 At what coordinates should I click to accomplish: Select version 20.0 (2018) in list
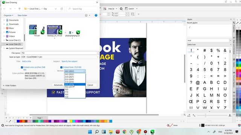click(x=75, y=84)
